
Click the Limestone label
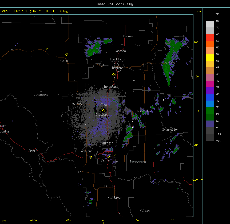coord(41,95)
